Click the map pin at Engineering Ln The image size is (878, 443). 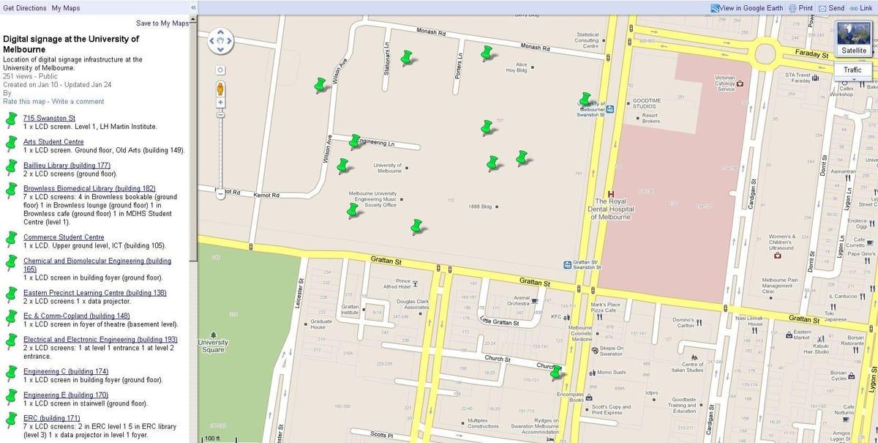(354, 141)
